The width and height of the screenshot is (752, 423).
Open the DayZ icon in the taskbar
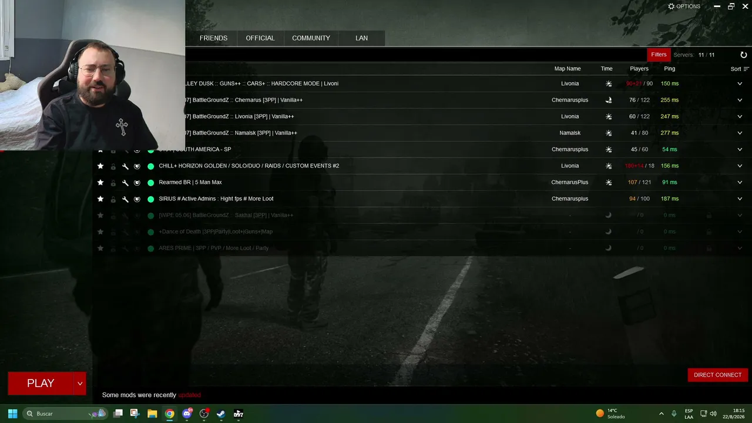(239, 414)
